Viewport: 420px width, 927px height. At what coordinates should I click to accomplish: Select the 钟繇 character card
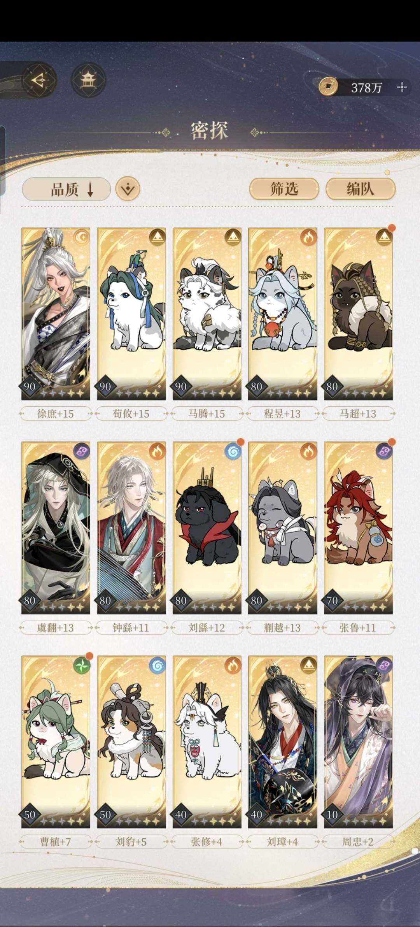pyautogui.click(x=131, y=528)
